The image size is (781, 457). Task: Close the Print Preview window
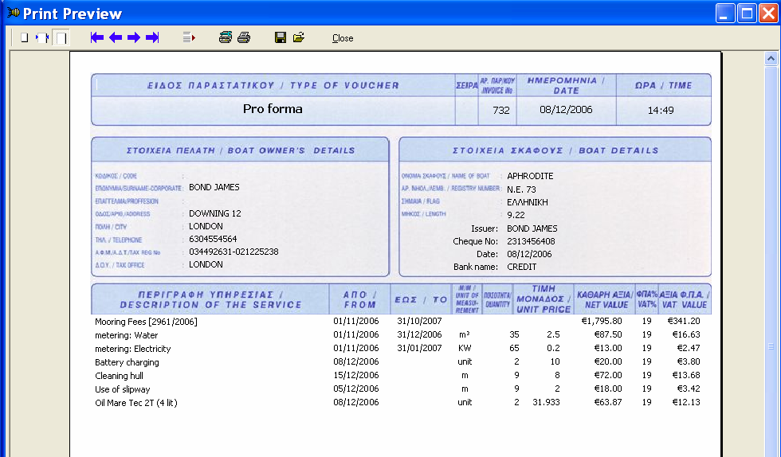click(768, 14)
